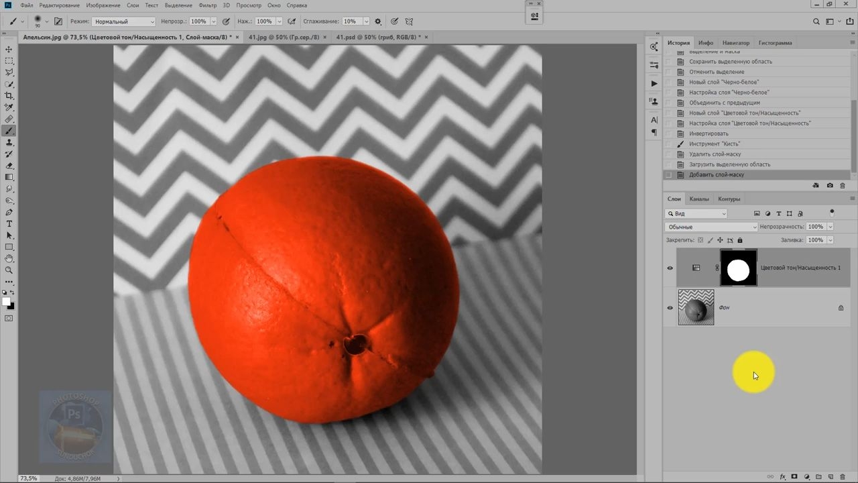Image resolution: width=858 pixels, height=483 pixels.
Task: Switch to the Каналы tab
Action: (699, 199)
